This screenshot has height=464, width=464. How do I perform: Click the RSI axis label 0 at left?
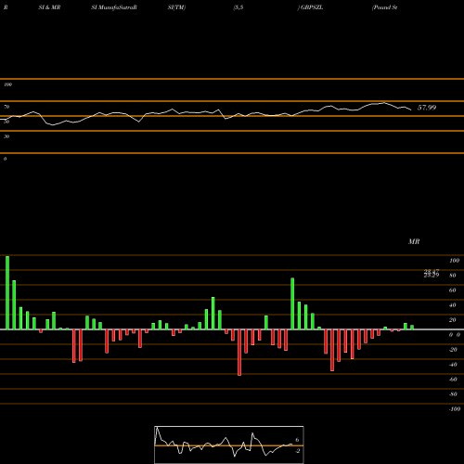pyautogui.click(x=5, y=159)
